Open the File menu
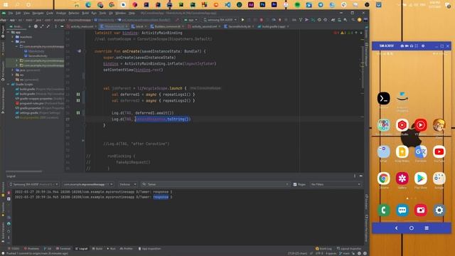 (x=11, y=13)
